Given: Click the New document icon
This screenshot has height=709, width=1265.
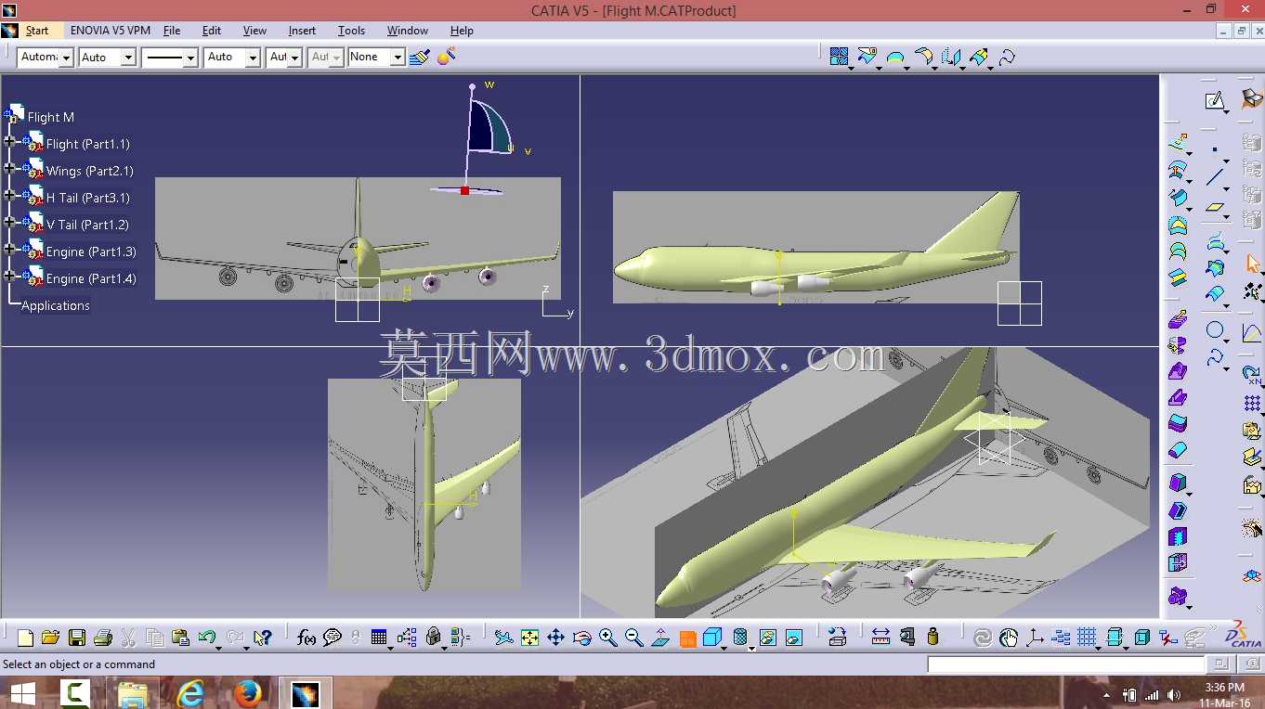Looking at the screenshot, I should (x=25, y=638).
